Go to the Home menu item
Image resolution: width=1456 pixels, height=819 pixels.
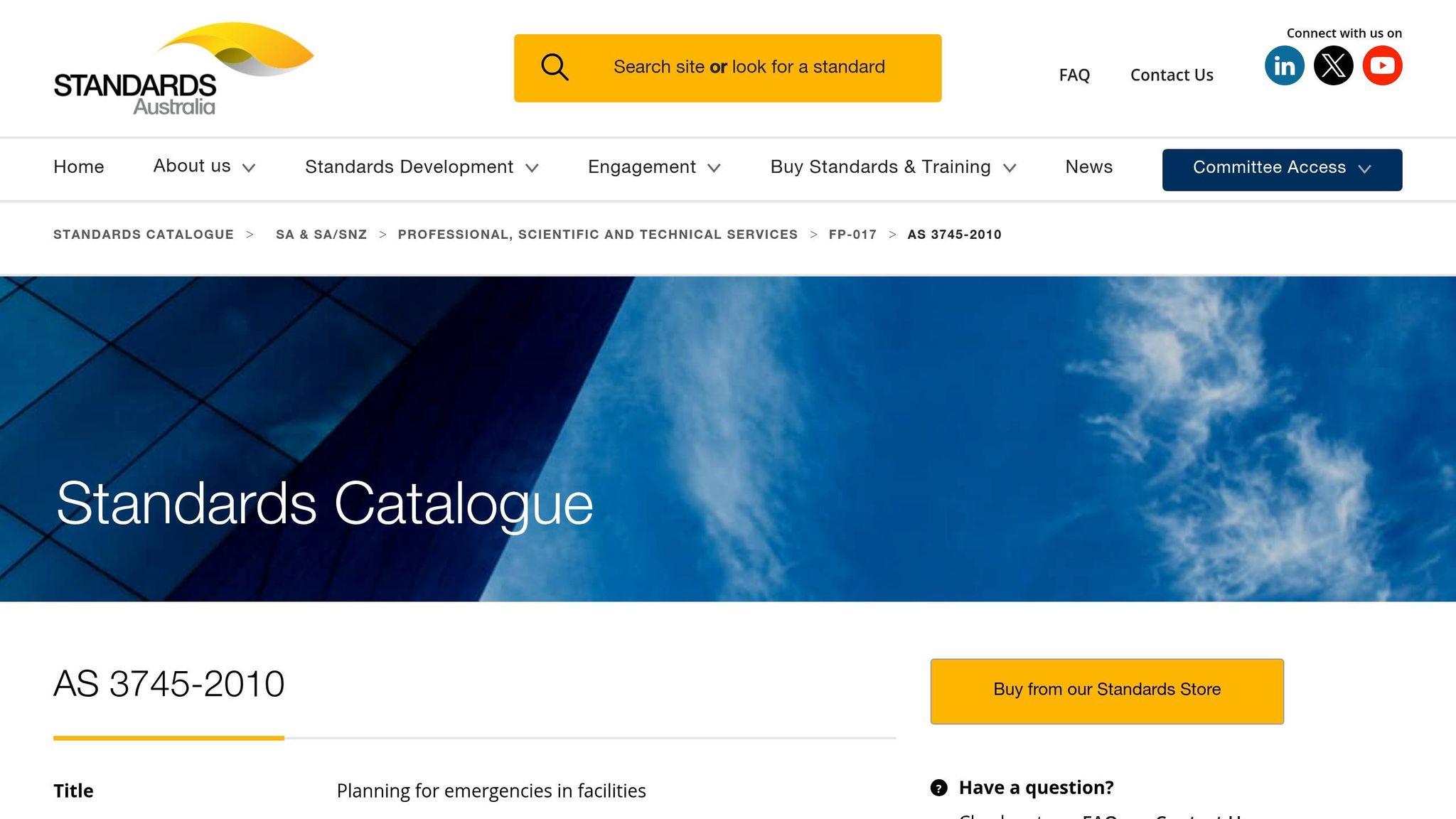coord(79,167)
